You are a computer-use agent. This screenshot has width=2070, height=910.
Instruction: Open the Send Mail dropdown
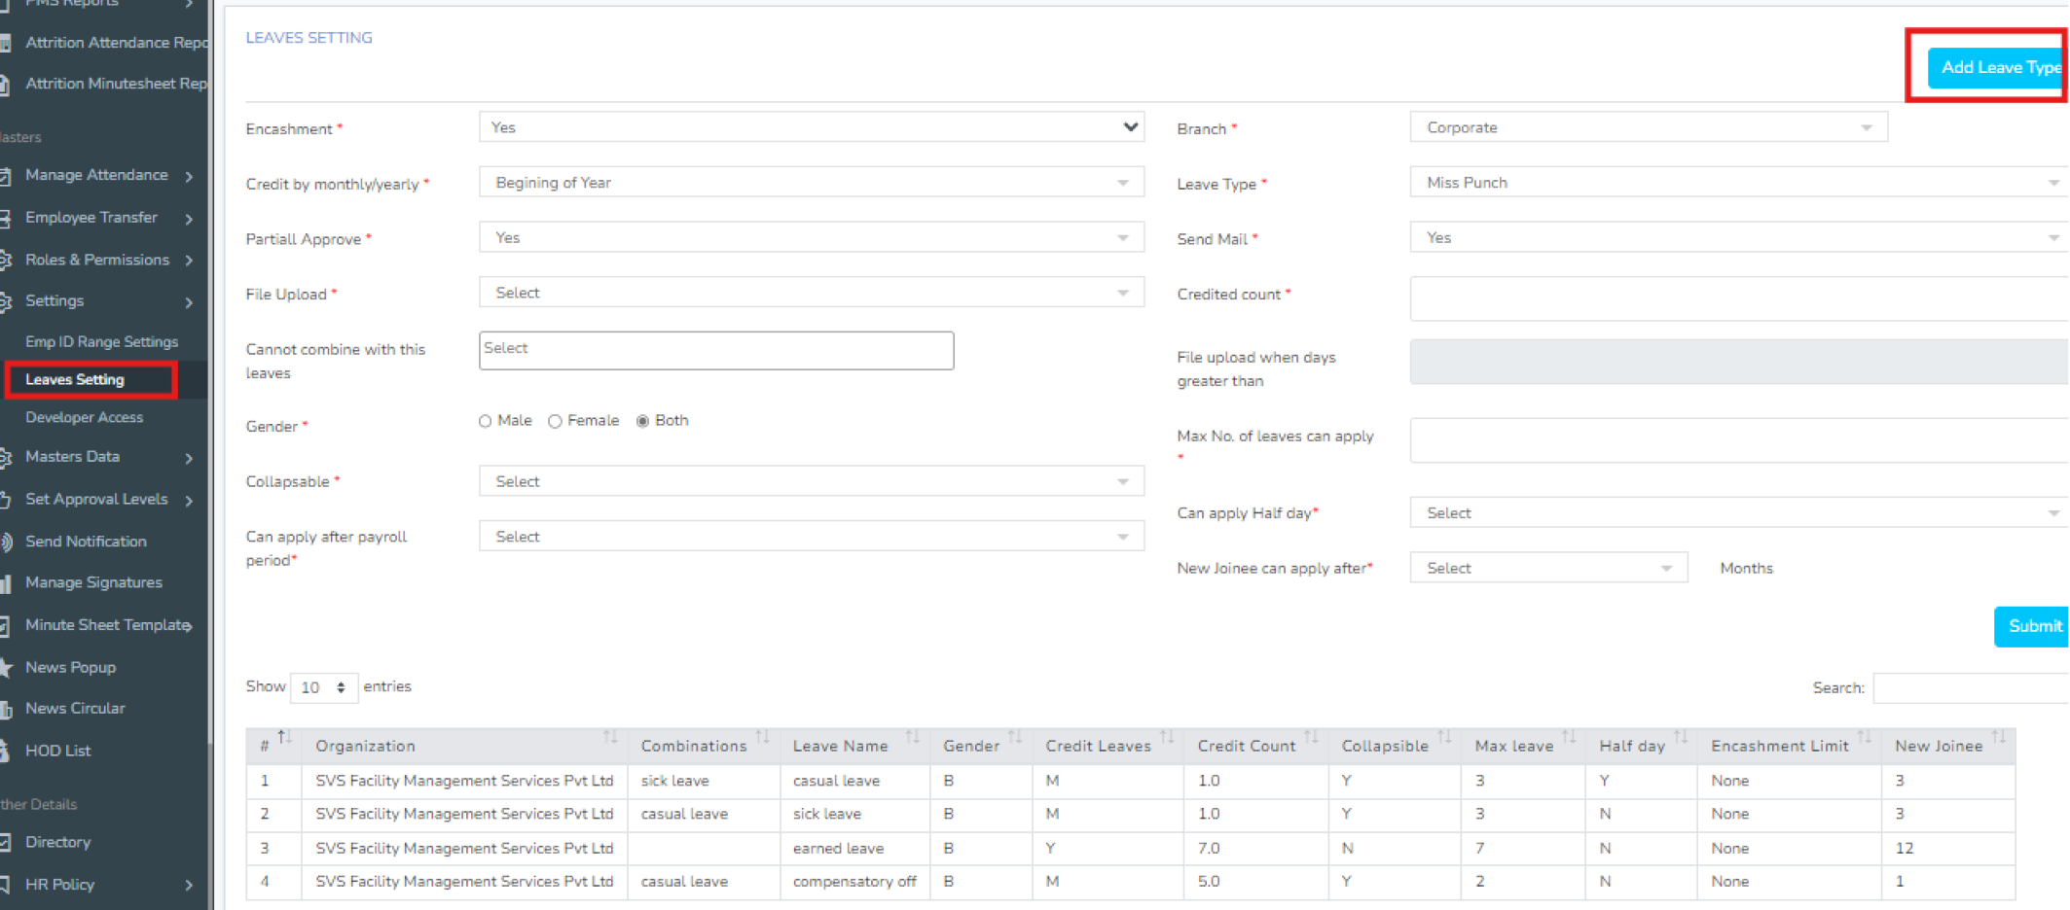click(x=1739, y=238)
